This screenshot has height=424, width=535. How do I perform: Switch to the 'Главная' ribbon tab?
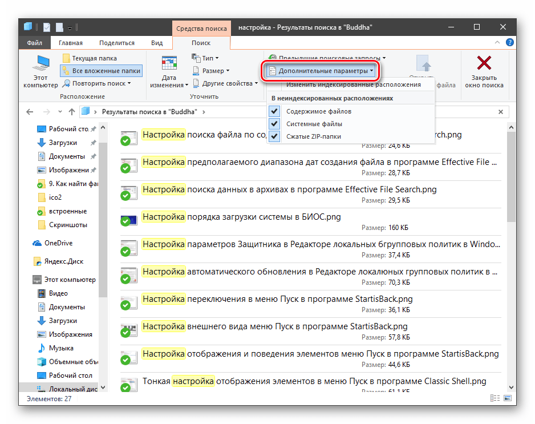point(70,43)
